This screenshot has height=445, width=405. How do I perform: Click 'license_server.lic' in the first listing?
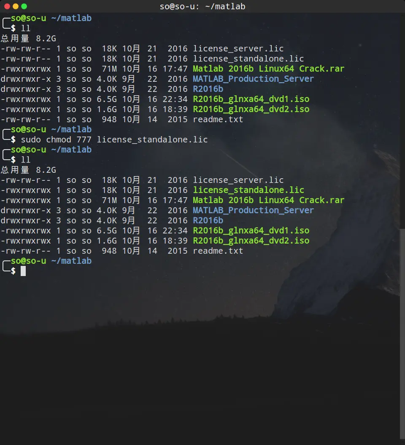(x=238, y=48)
